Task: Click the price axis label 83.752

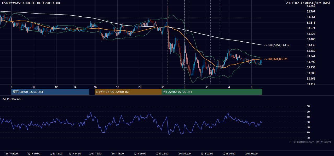Action: tap(310, 6)
